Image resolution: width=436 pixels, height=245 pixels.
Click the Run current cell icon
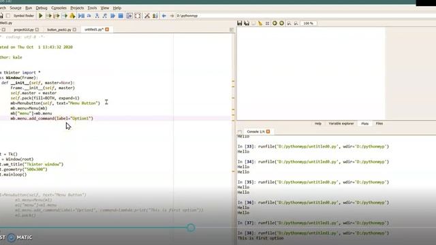point(48,16)
